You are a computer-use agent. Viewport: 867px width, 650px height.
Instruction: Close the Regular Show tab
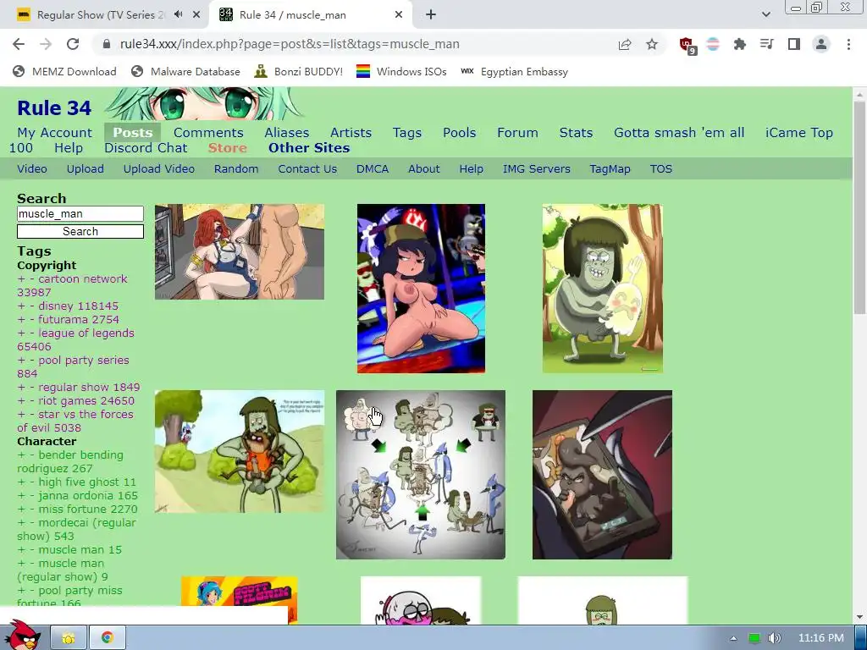pyautogui.click(x=196, y=15)
